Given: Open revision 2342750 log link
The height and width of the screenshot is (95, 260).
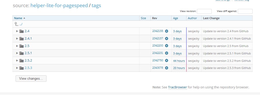Looking at the screenshot, I should [x=158, y=60].
